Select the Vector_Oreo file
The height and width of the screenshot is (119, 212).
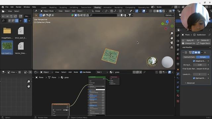[x=21, y=48]
